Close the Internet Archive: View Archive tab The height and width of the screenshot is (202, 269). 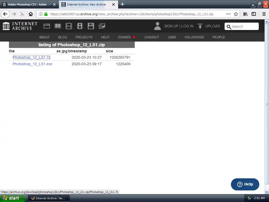click(x=113, y=4)
